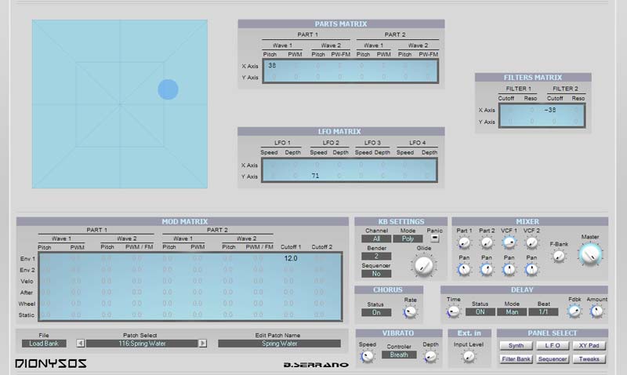This screenshot has width=627, height=375.
Task: Toggle Delay Status ON
Action: tap(480, 311)
